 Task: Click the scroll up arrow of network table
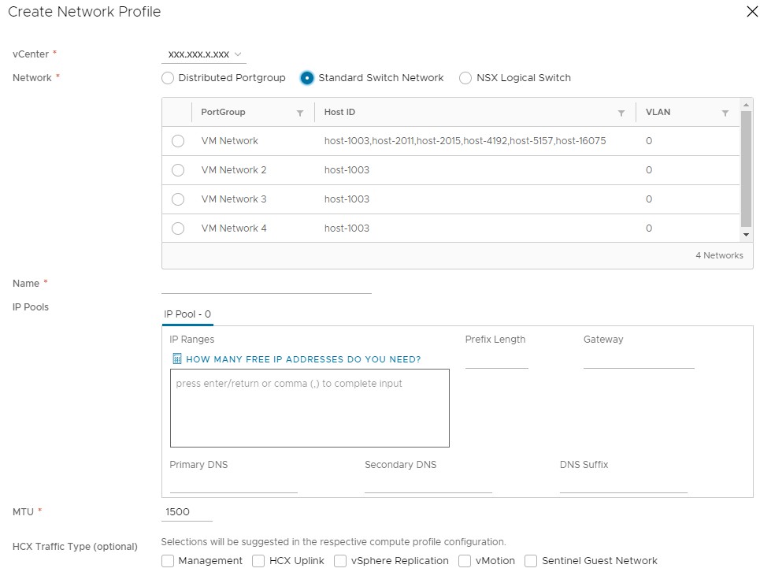(746, 105)
